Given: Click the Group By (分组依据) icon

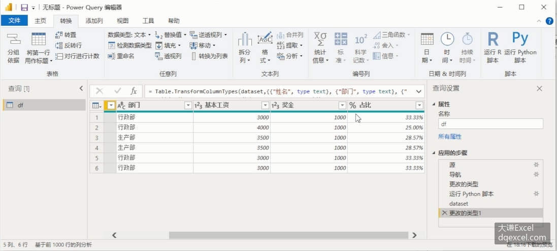Looking at the screenshot, I should 14,49.
